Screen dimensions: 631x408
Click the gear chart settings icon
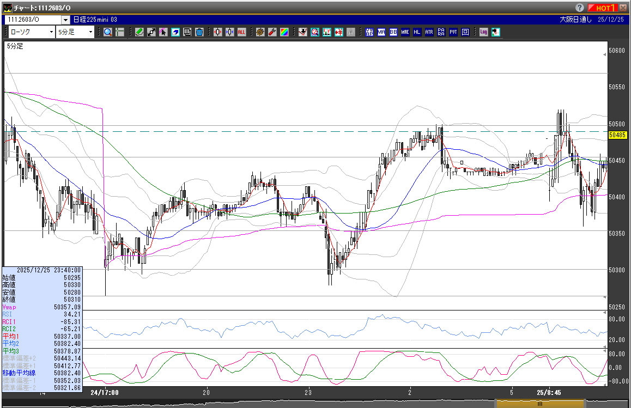pyautogui.click(x=260, y=32)
